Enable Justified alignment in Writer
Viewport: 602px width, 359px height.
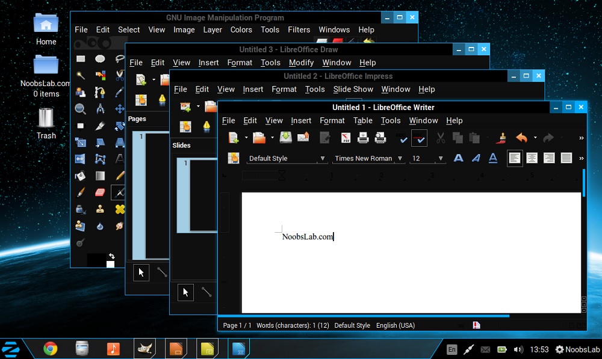point(566,158)
